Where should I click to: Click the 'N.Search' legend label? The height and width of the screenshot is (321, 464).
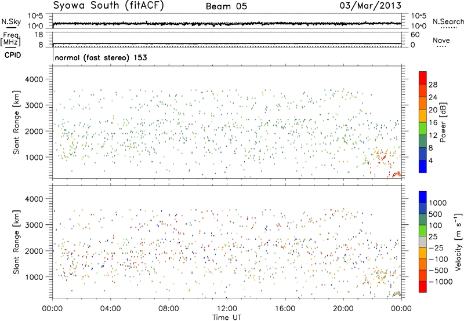(x=448, y=21)
